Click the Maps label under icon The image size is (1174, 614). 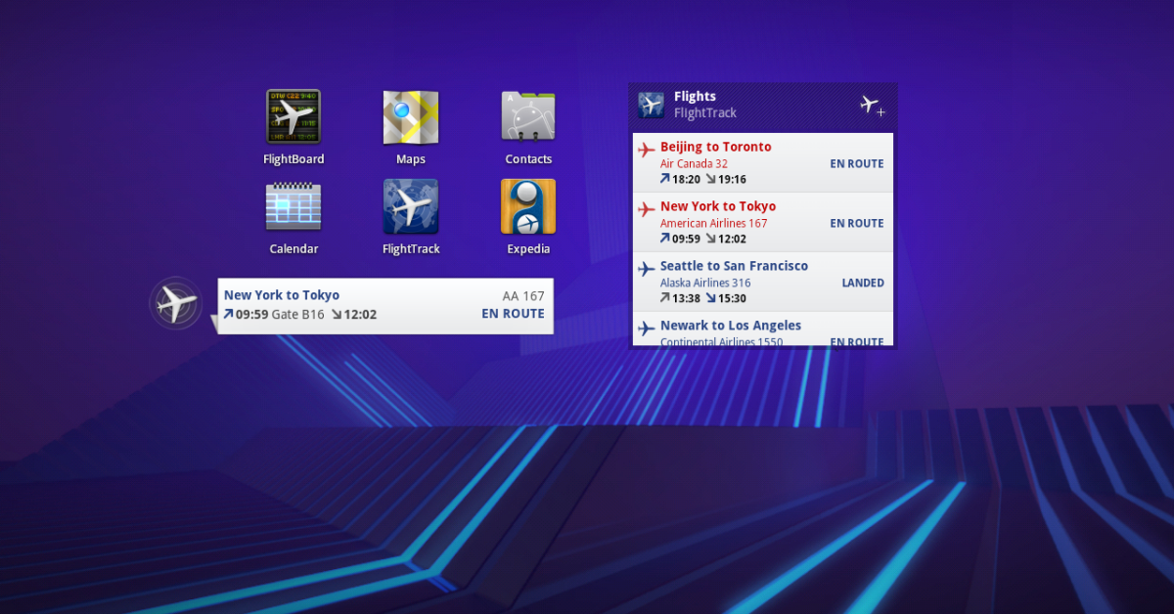tap(411, 159)
